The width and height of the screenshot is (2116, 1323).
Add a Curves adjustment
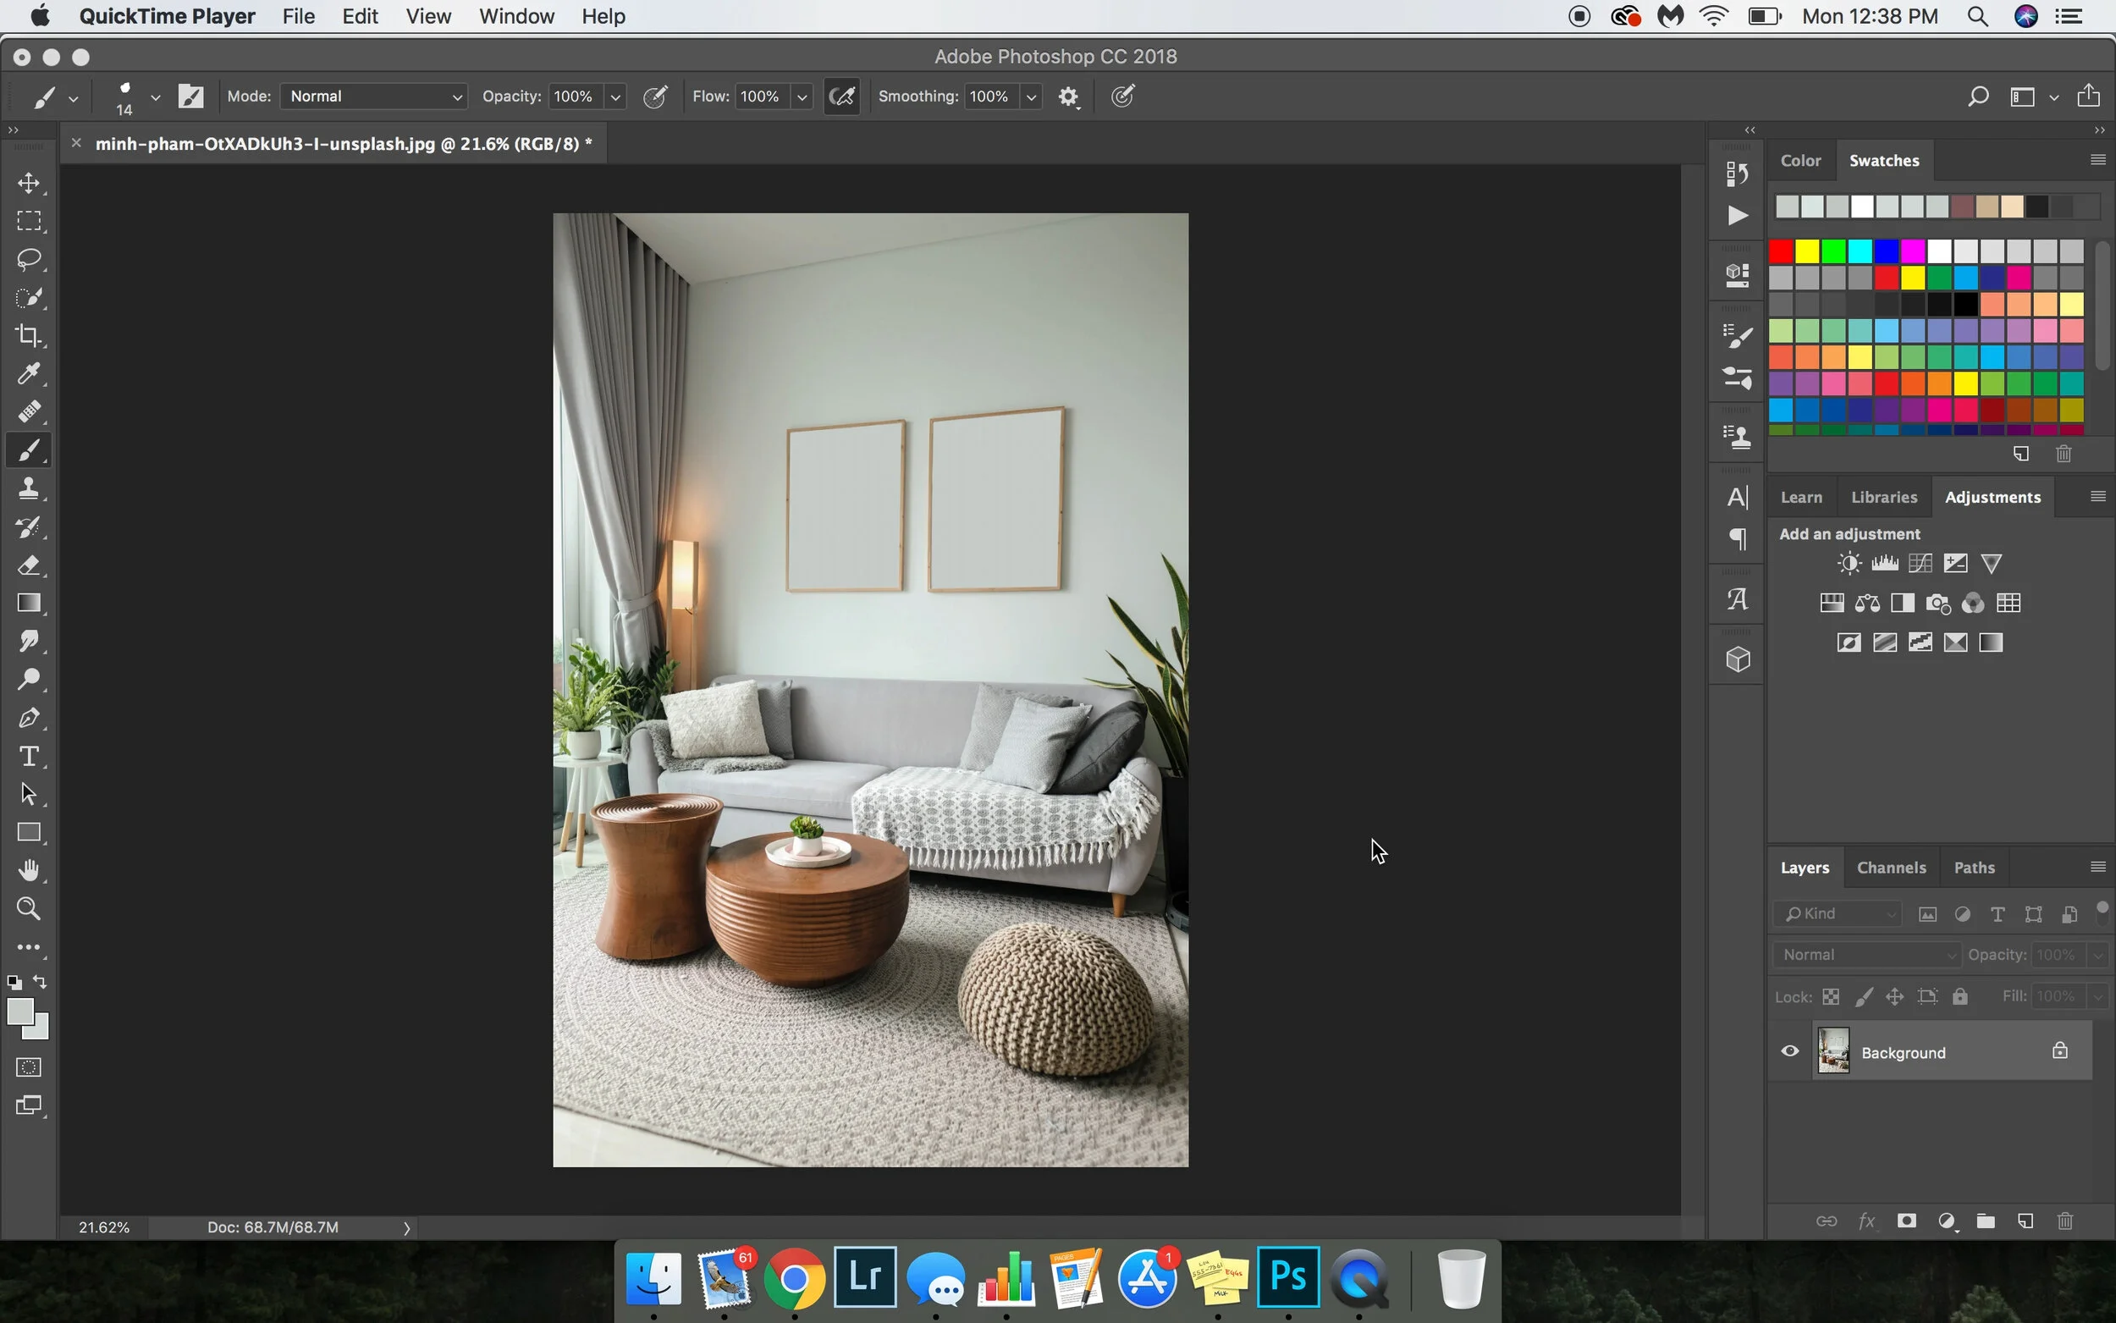point(1920,563)
